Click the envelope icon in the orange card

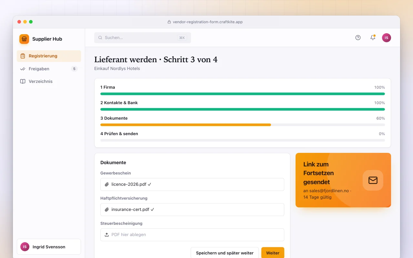[x=373, y=180]
